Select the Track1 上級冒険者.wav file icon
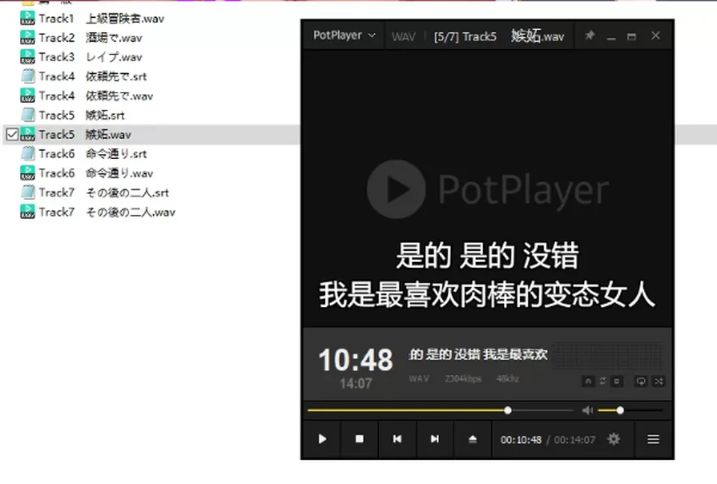 tap(28, 18)
